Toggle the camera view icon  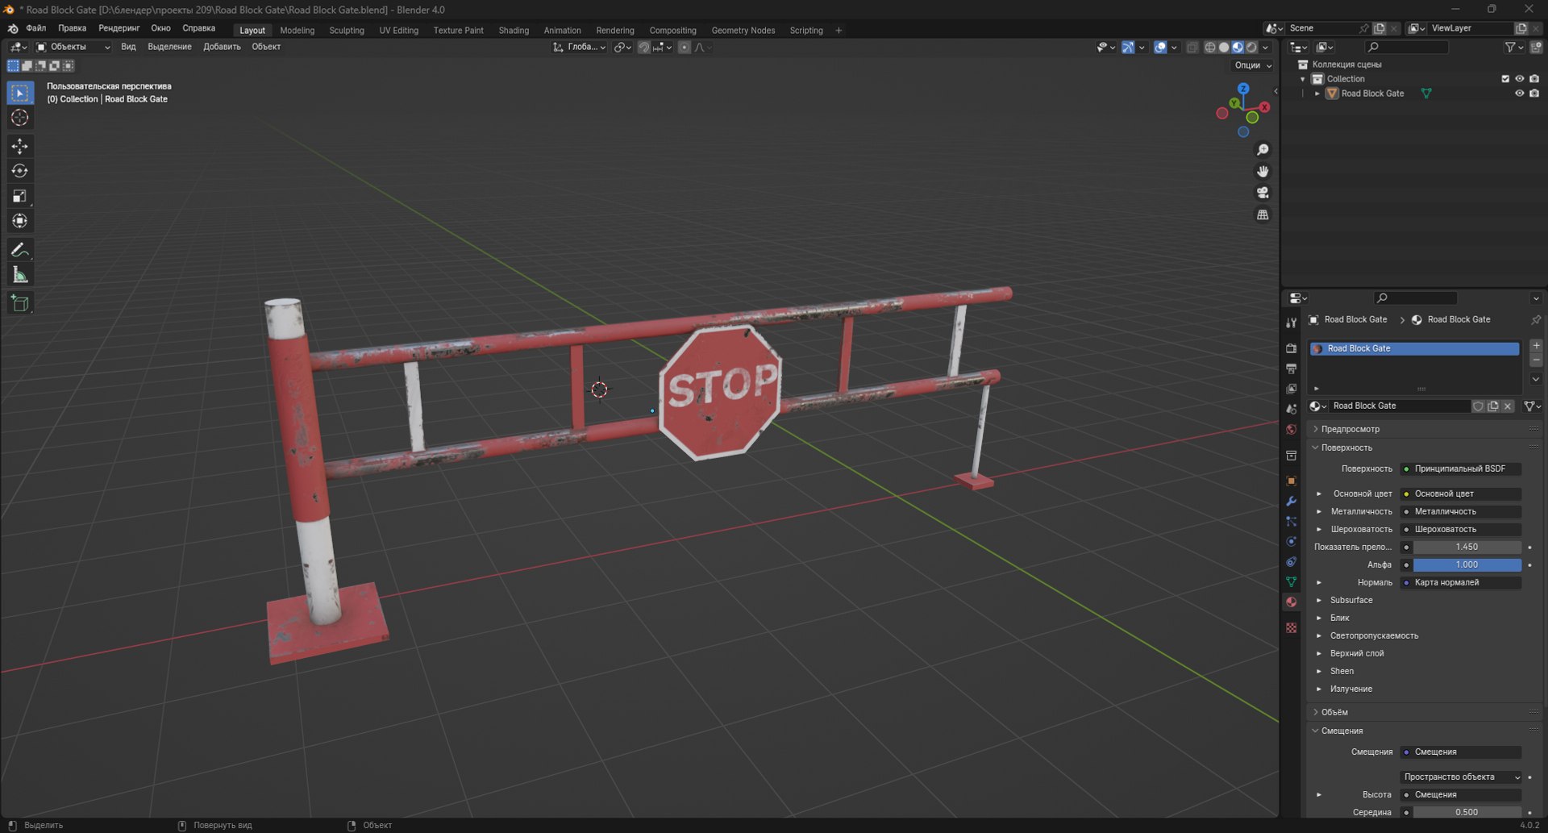(1263, 193)
